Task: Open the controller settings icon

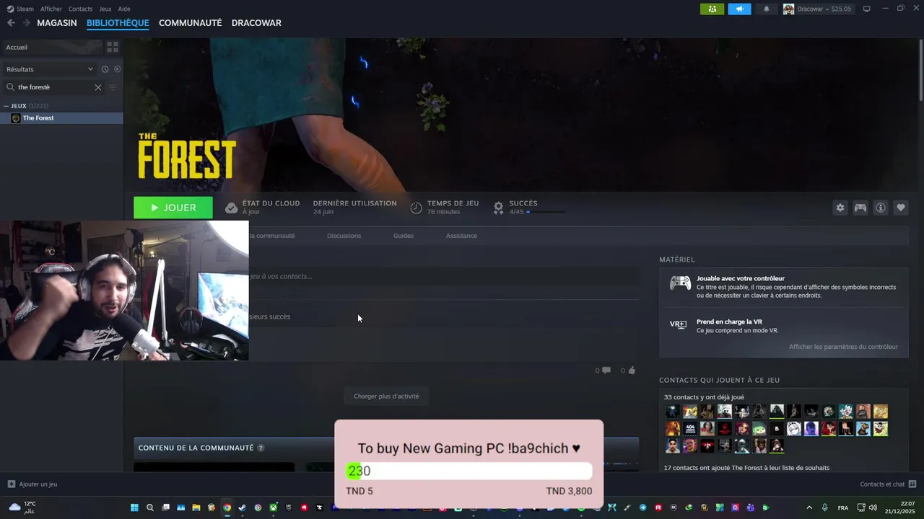Action: [x=860, y=208]
